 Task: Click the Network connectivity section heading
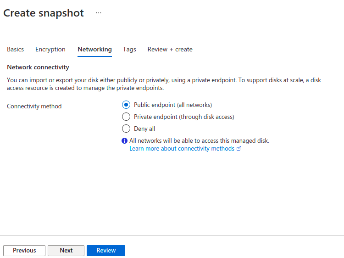(38, 67)
